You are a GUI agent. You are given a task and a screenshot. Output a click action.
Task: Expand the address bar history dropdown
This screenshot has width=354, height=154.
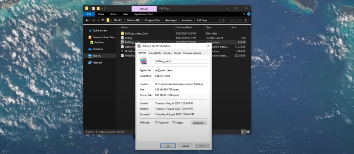(x=221, y=20)
